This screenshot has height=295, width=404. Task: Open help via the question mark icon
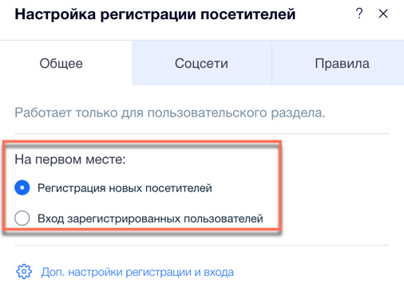(x=359, y=14)
